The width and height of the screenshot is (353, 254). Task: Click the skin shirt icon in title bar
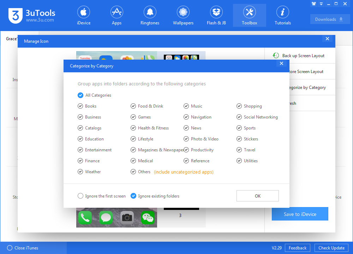click(x=314, y=4)
